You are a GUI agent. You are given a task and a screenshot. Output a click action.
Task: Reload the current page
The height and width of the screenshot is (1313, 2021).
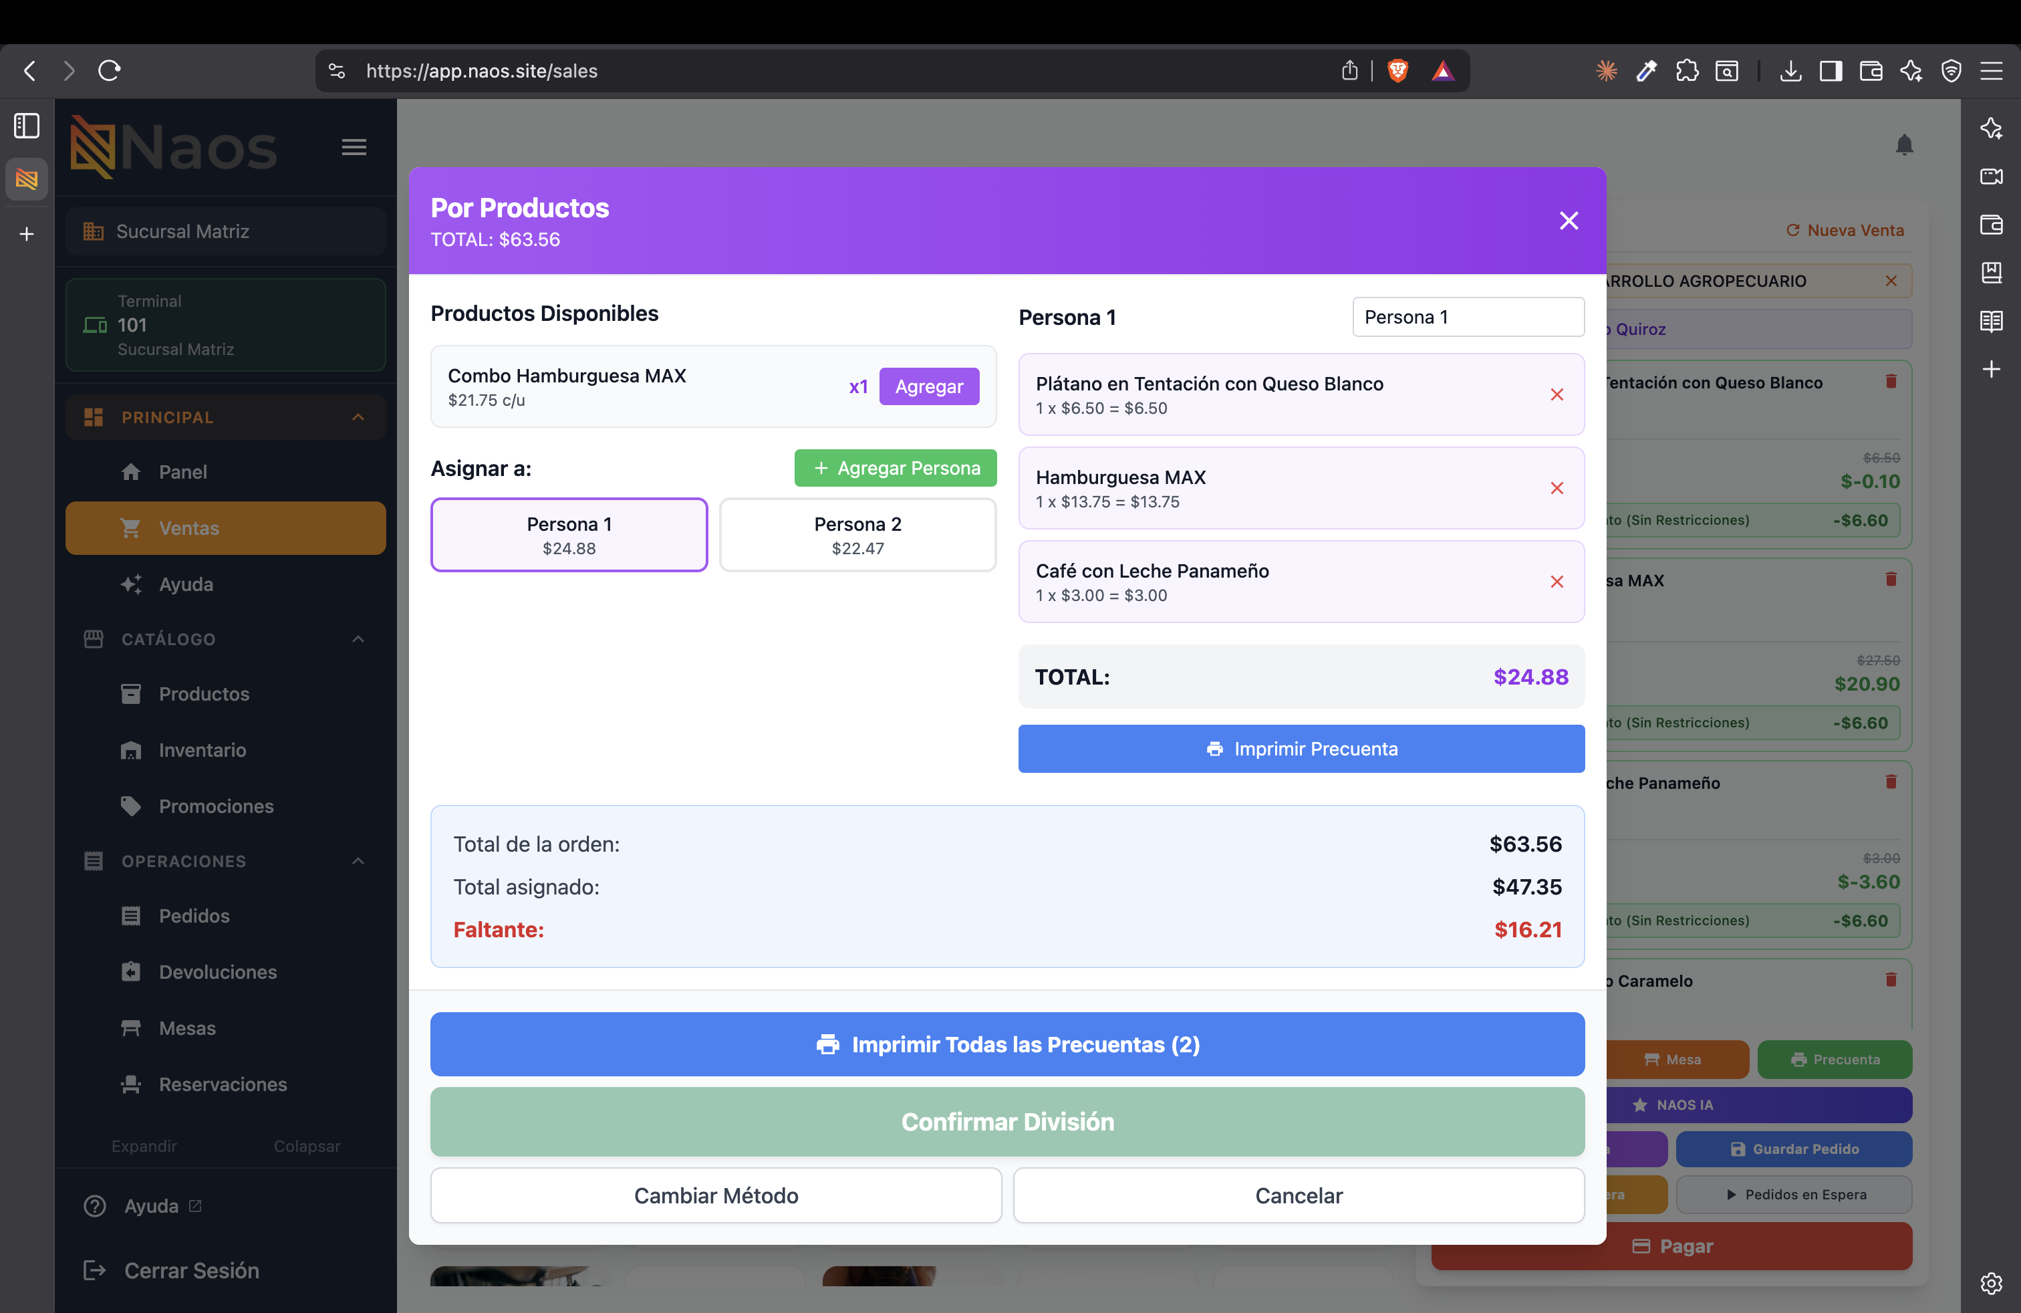click(110, 70)
